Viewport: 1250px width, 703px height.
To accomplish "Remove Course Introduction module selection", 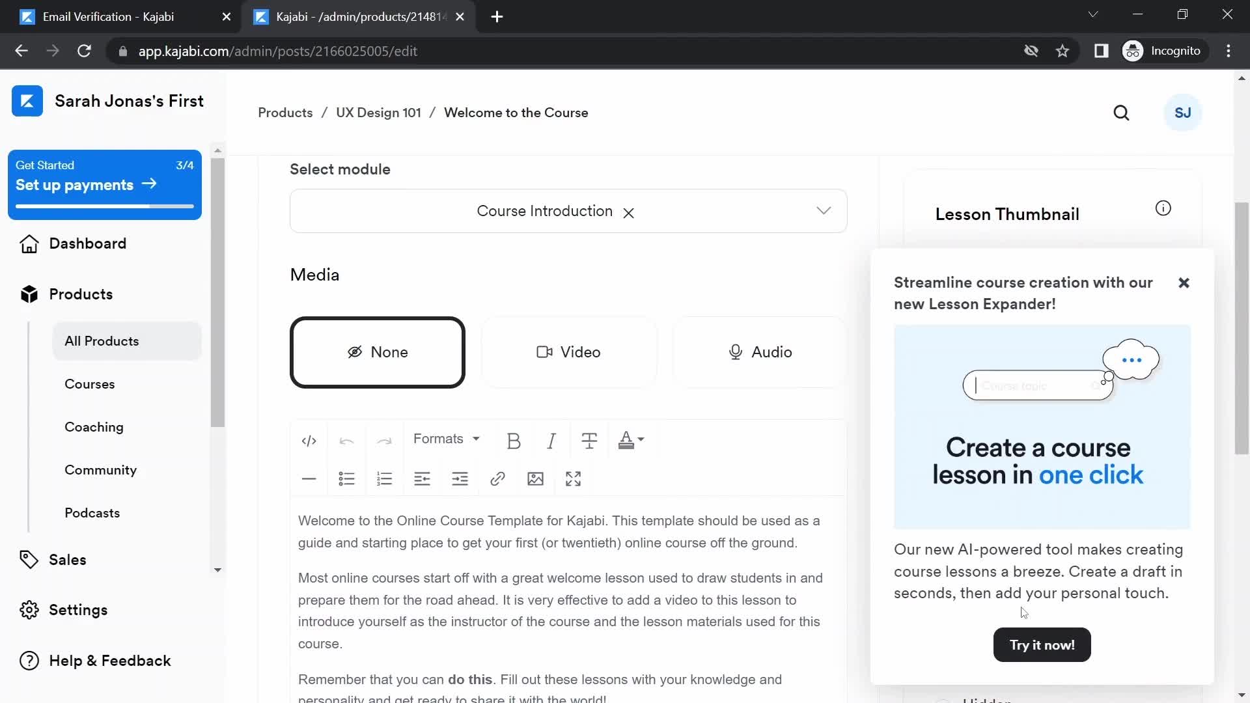I will [x=628, y=213].
